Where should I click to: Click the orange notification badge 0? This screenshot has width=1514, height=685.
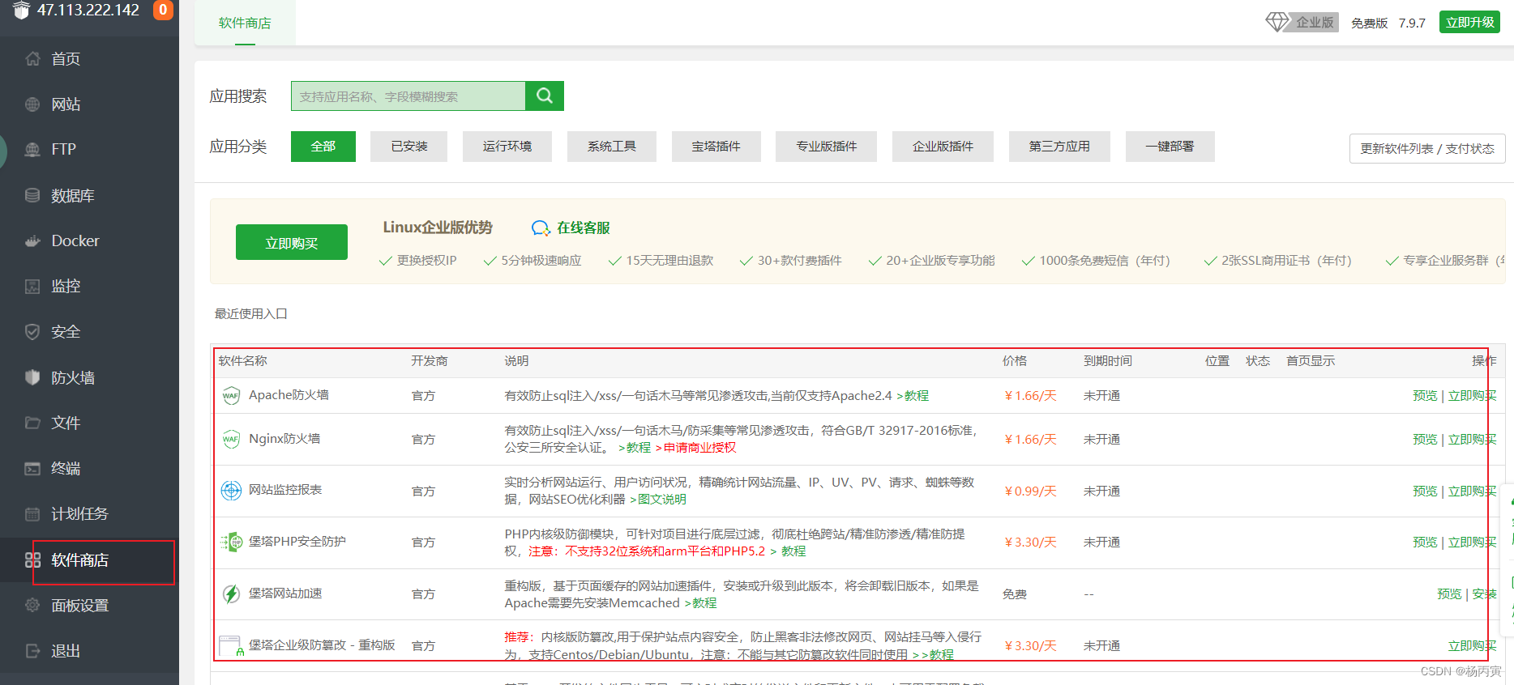163,10
